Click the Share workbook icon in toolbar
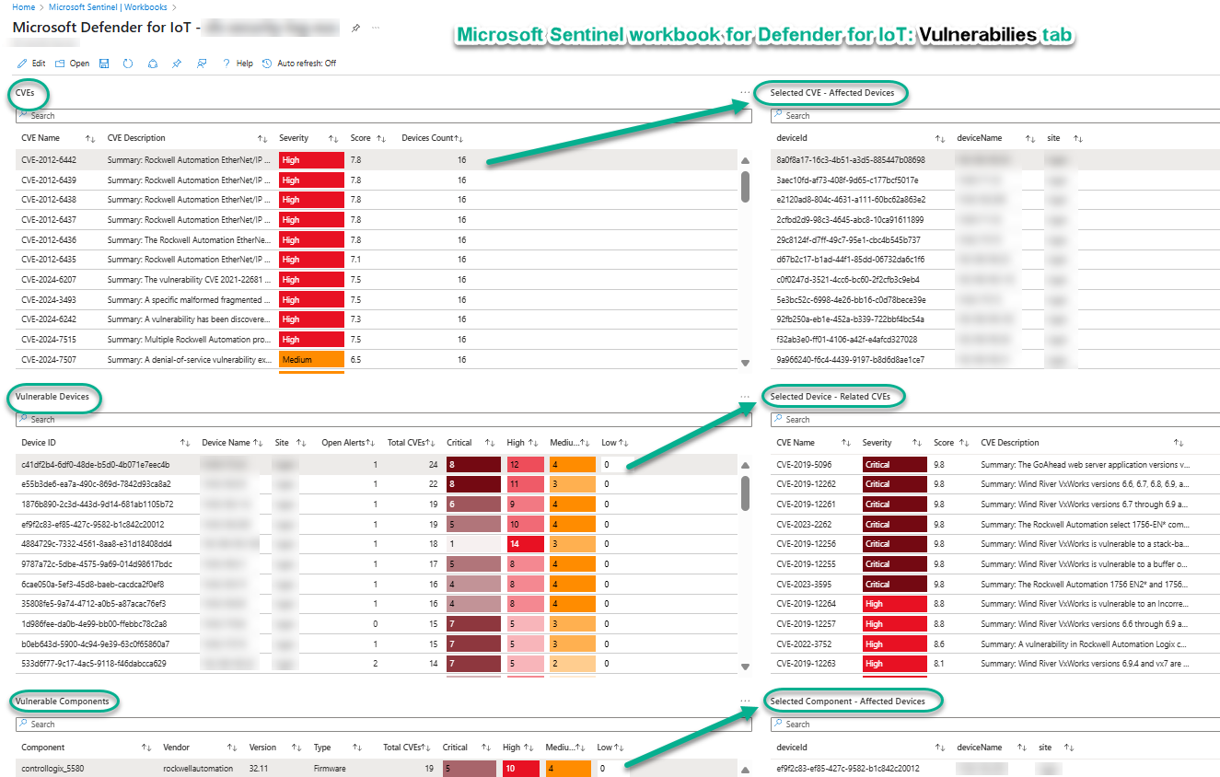Screen dimensions: 1220x777 [153, 64]
